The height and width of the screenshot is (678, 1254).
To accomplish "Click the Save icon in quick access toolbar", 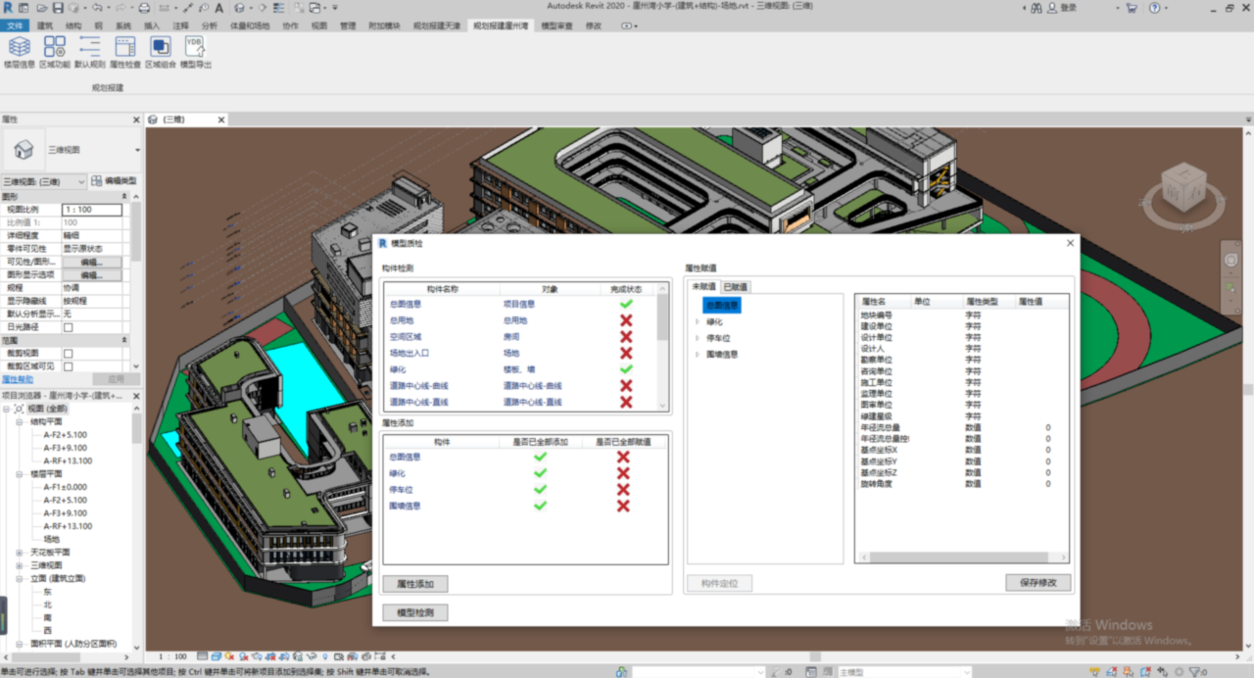I will pos(59,8).
